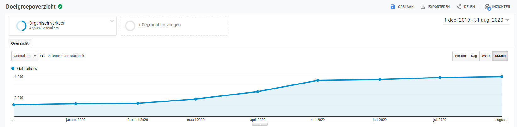Click the date range 1 dec. 2019 - 31 aug. 2020

click(x=474, y=20)
